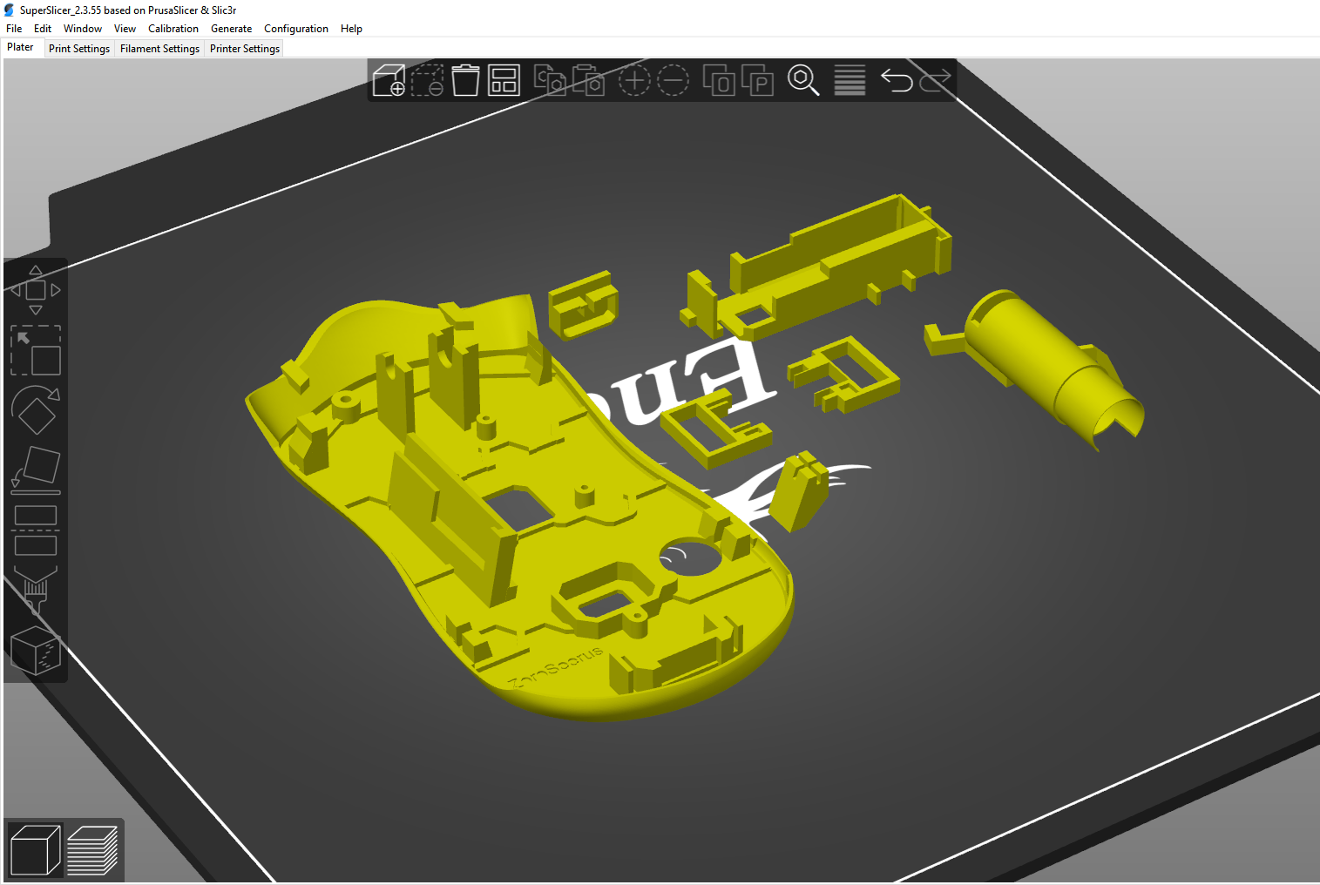1320x885 pixels.
Task: Click the Split to parts icon
Action: (757, 80)
